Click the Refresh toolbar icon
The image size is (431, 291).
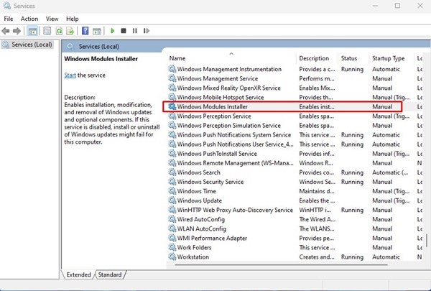tap(59, 31)
